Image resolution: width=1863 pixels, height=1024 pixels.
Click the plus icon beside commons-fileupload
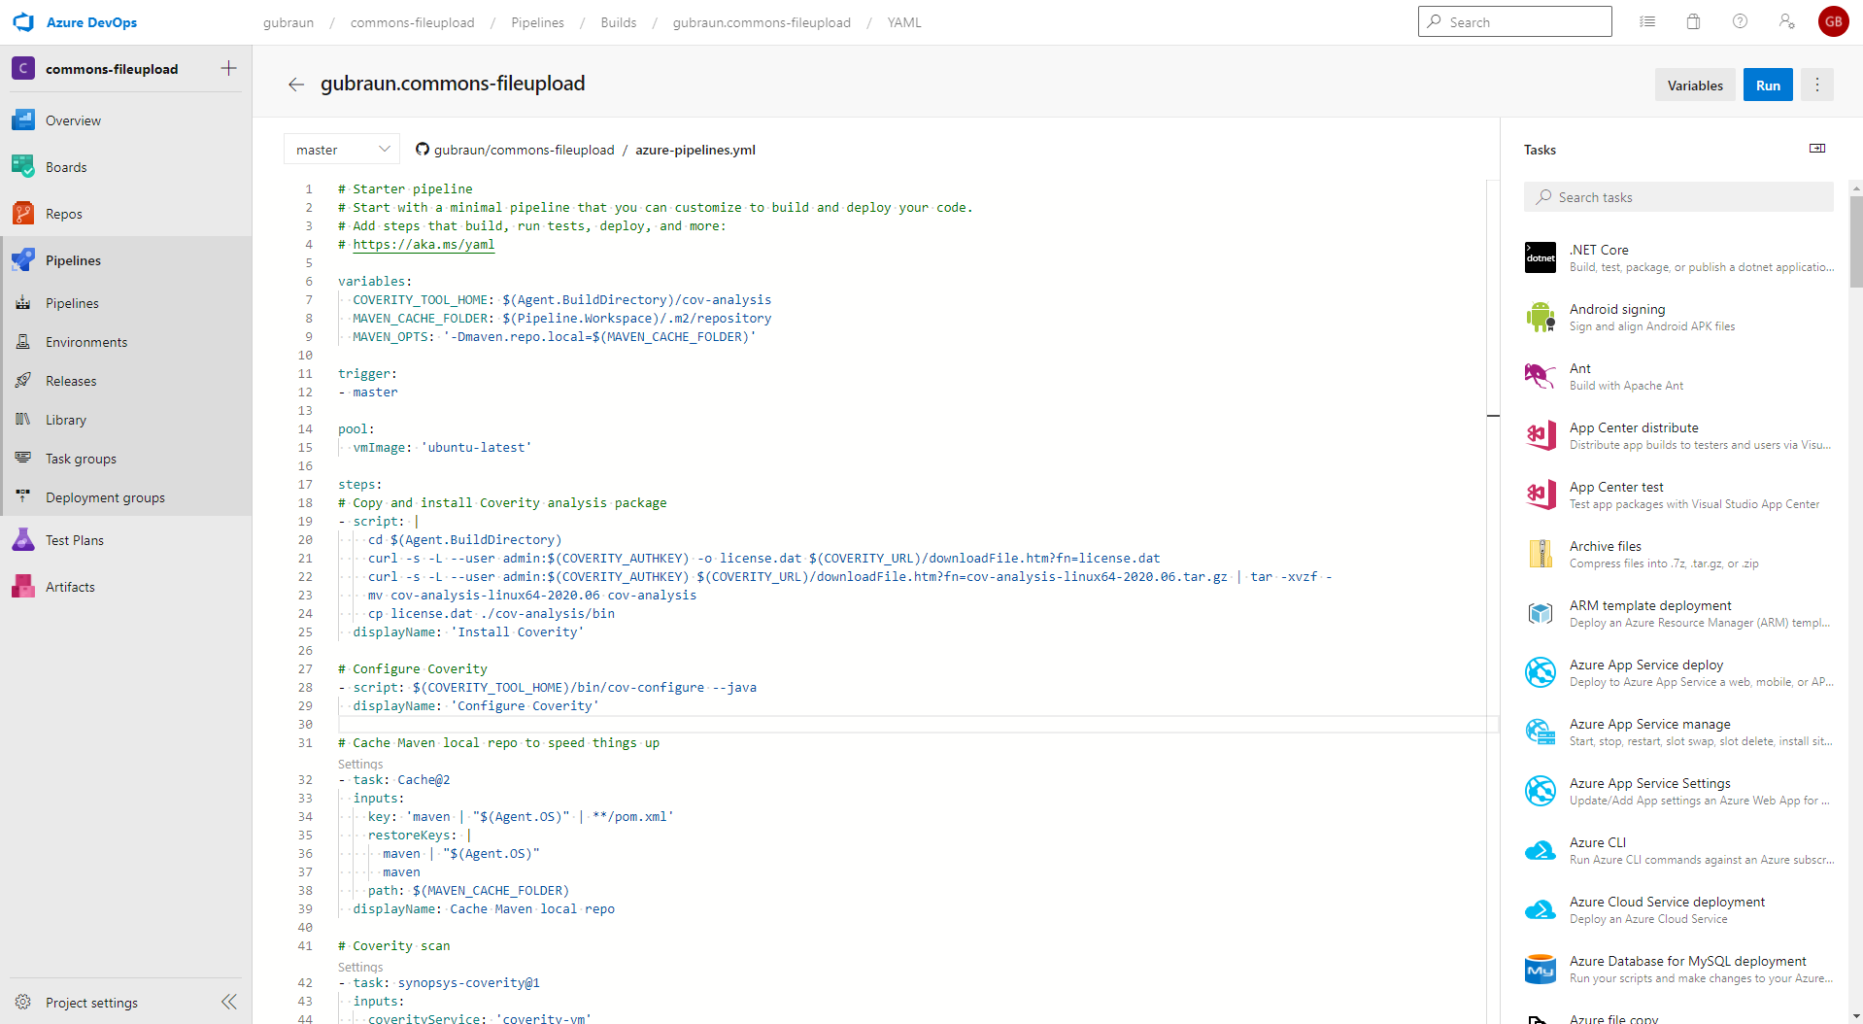click(228, 68)
